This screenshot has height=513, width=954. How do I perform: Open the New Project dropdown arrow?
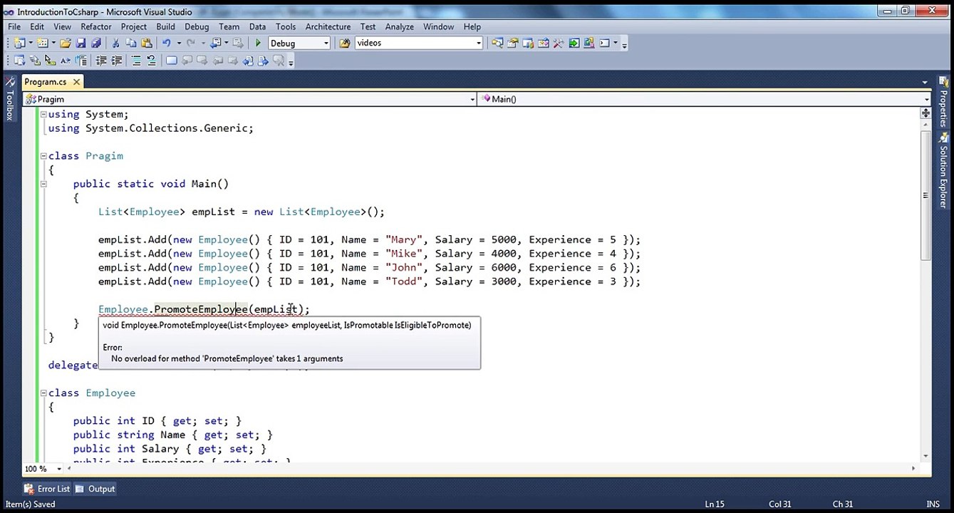click(x=31, y=43)
